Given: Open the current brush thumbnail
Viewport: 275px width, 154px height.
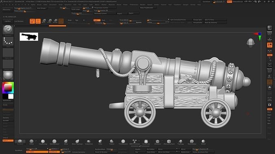Looking at the screenshot, I should tap(8, 30).
